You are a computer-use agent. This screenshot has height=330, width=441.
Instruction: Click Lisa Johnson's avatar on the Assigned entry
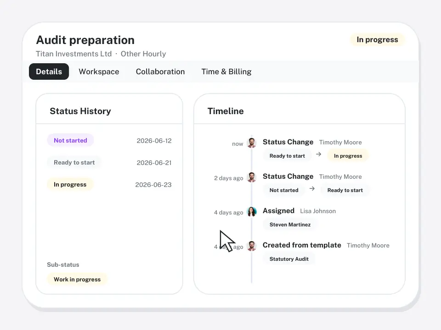pos(252,211)
